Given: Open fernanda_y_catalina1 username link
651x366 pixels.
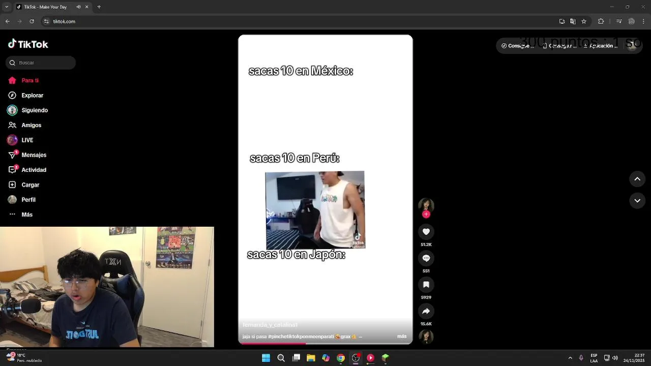Looking at the screenshot, I should pyautogui.click(x=270, y=325).
